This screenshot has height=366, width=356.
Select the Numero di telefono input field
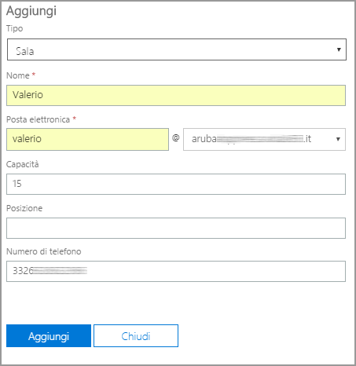click(x=176, y=271)
